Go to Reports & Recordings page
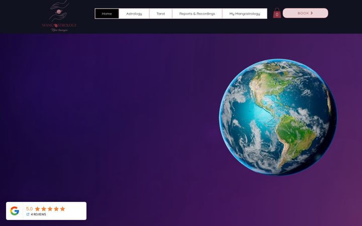 [x=197, y=14]
